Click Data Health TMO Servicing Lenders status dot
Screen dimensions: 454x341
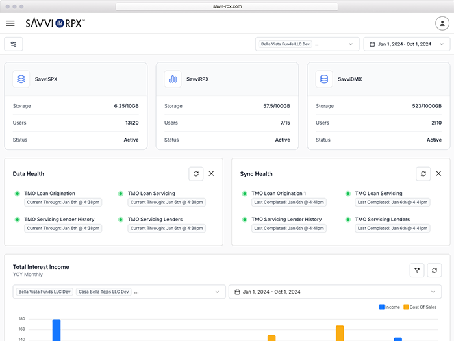[x=121, y=220]
